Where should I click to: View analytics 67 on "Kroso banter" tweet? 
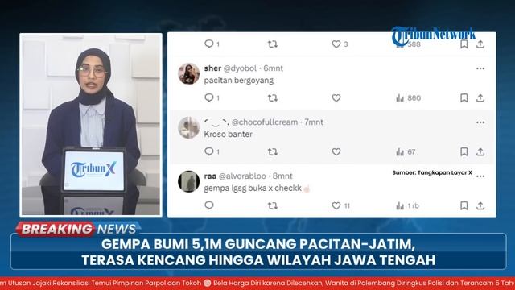point(406,152)
